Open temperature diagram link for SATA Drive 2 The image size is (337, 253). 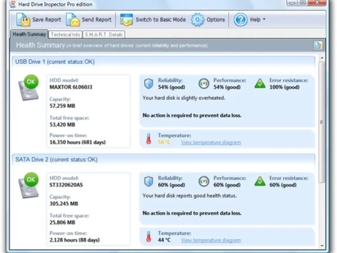click(211, 240)
